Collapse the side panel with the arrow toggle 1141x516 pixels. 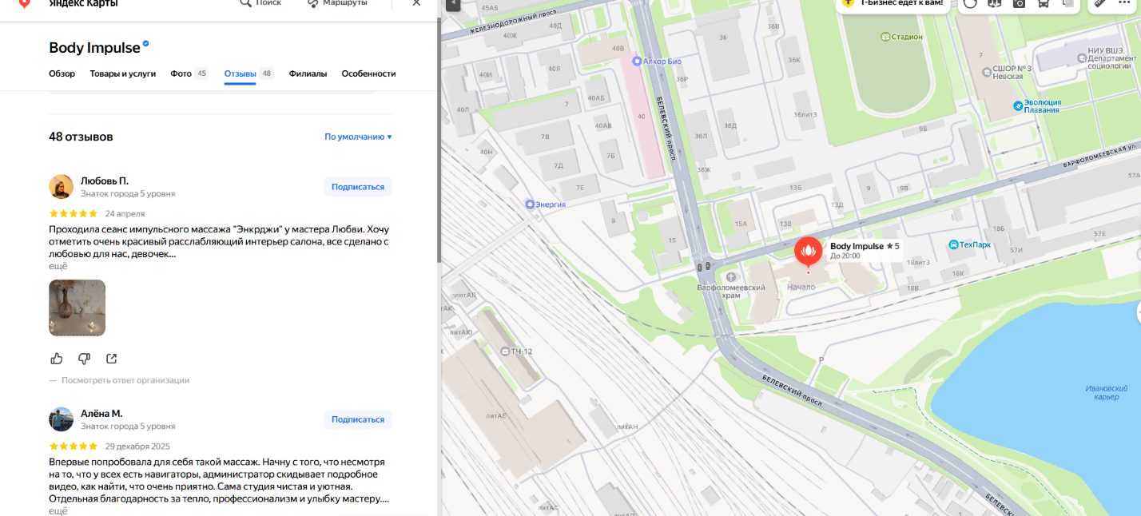(452, 4)
